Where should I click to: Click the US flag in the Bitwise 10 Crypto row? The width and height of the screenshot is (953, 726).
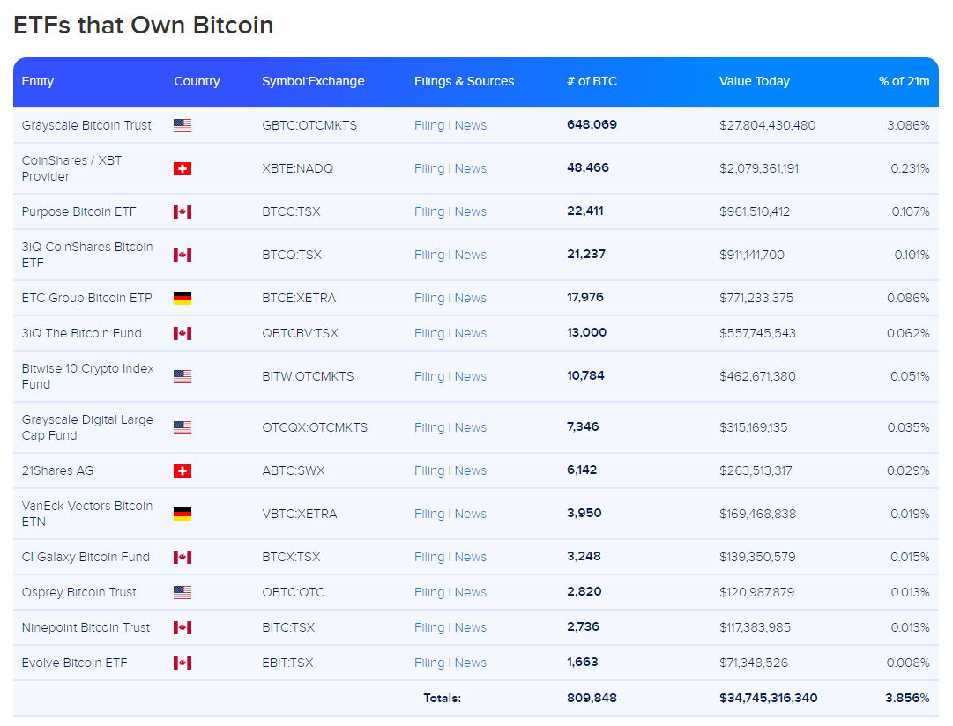(182, 377)
